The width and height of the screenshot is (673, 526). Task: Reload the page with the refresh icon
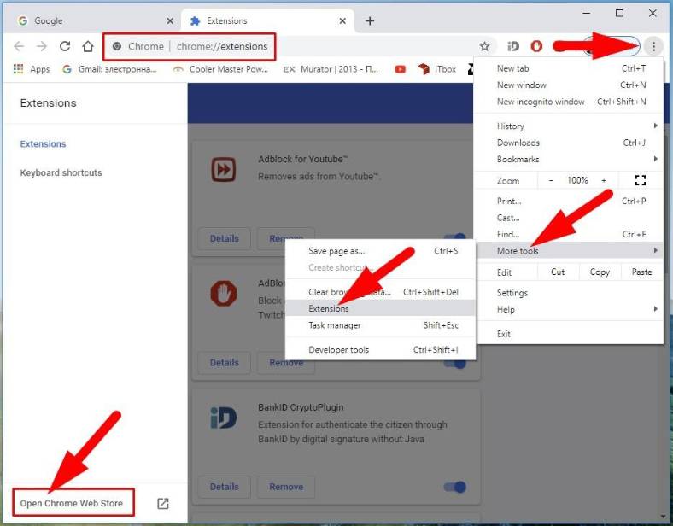click(65, 46)
